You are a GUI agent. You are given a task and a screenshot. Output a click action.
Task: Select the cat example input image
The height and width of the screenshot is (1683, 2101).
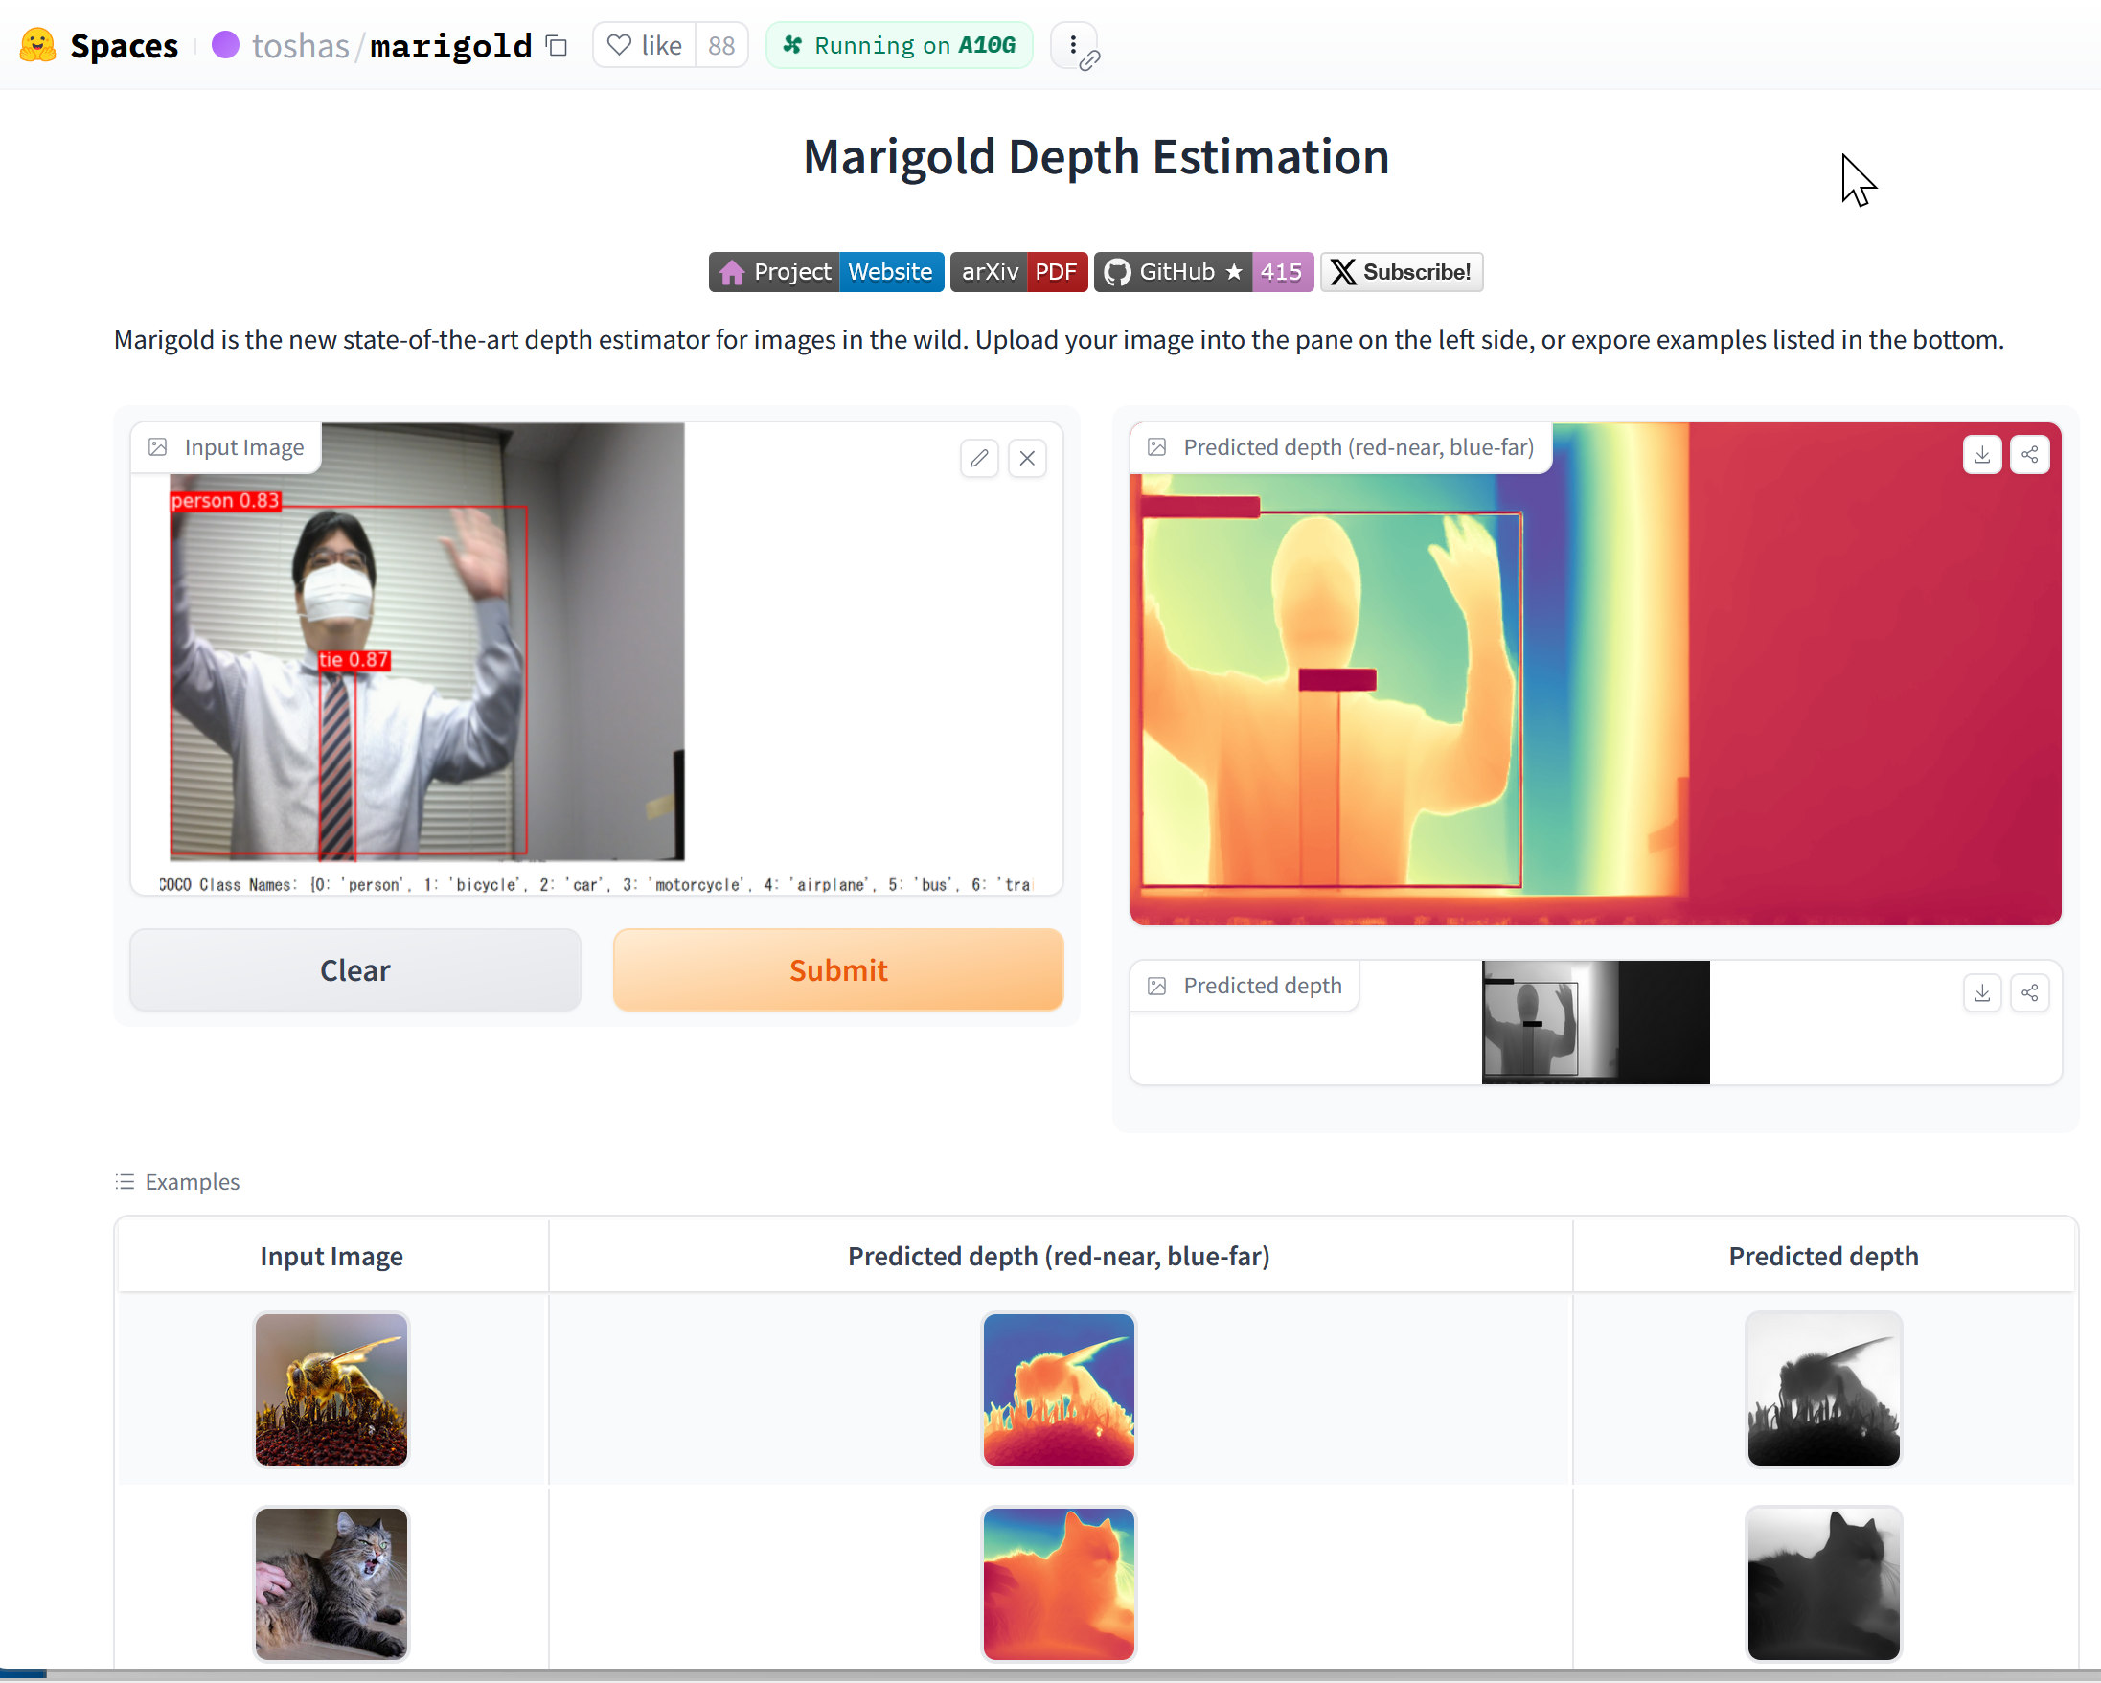point(331,1583)
